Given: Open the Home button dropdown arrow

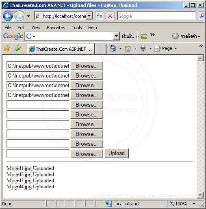Looking at the screenshot, I should point(120,48).
